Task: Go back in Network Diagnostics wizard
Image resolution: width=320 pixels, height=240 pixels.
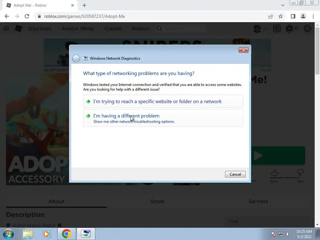Action: pyautogui.click(x=76, y=58)
